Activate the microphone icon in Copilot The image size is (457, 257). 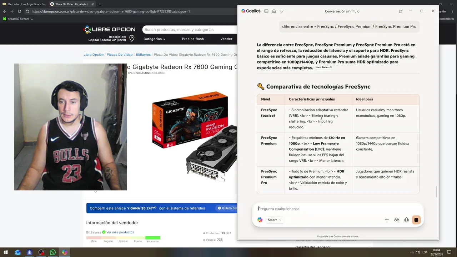click(406, 220)
